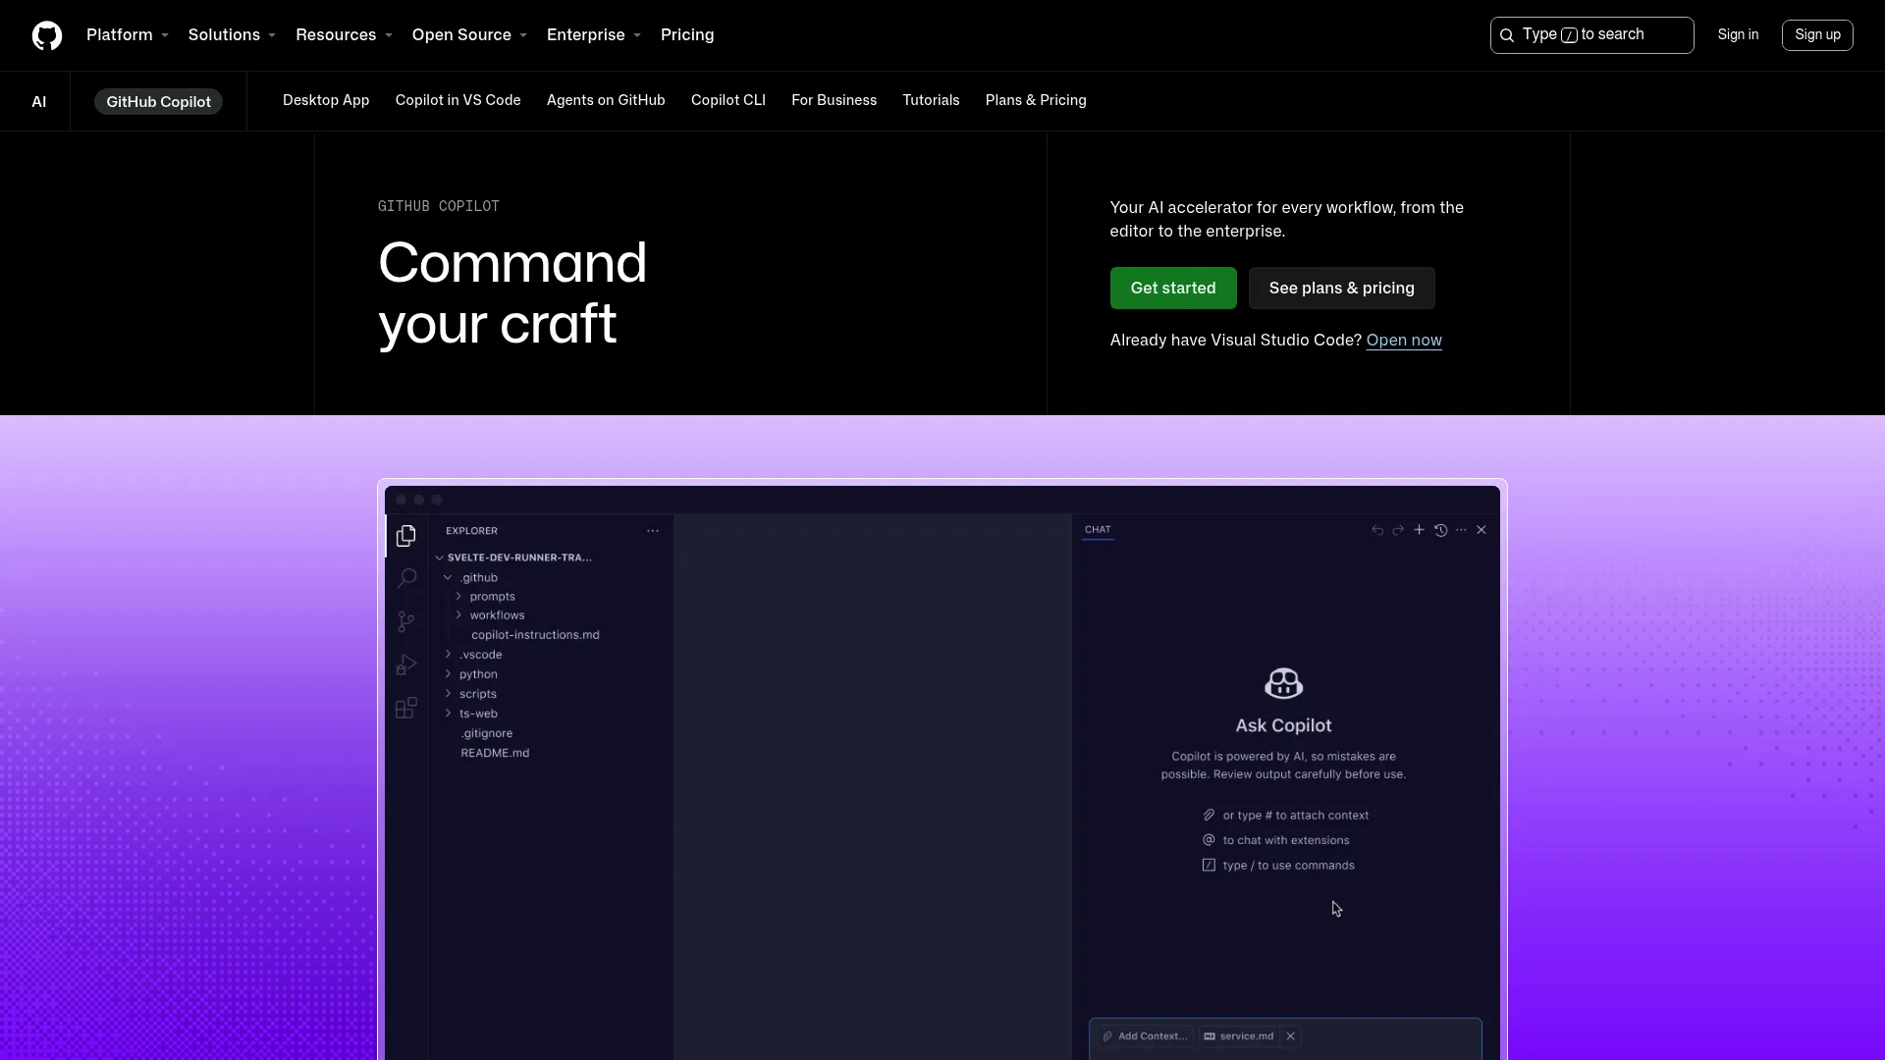Viewport: 1885px width, 1060px height.
Task: Expand the workflows folder
Action: click(458, 614)
